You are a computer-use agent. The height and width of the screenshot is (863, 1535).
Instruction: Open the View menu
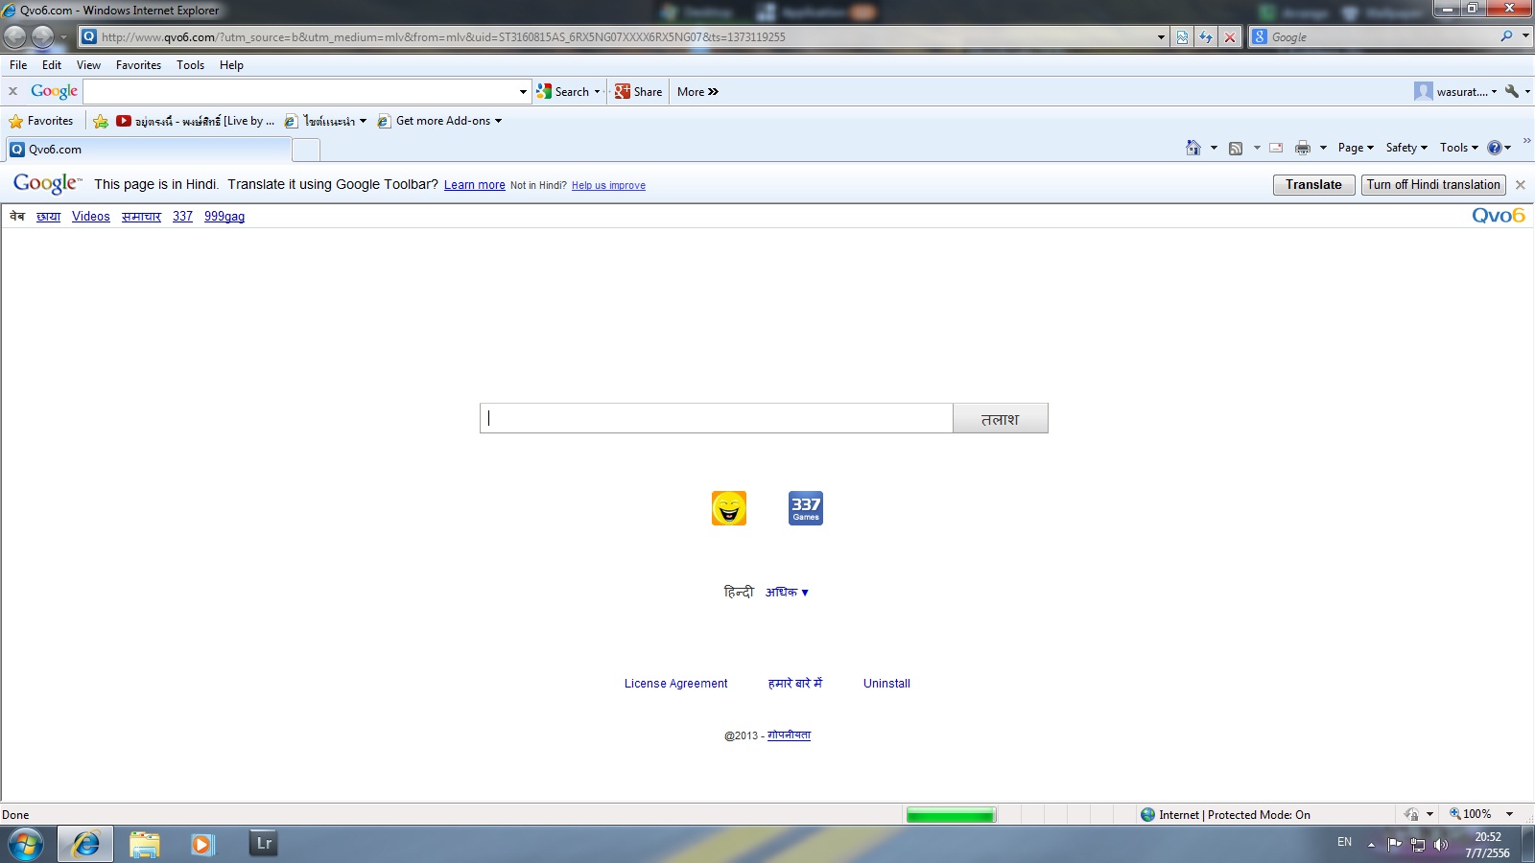88,65
